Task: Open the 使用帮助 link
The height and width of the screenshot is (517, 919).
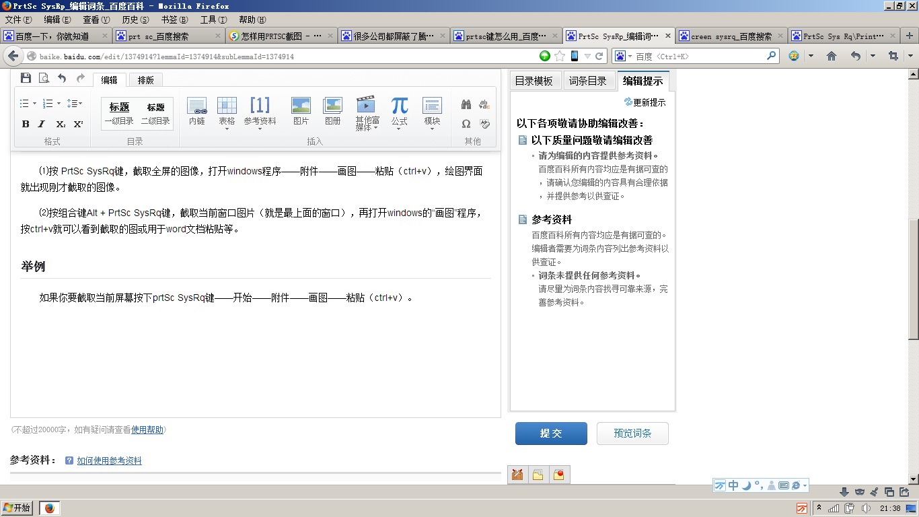Action: 147,429
